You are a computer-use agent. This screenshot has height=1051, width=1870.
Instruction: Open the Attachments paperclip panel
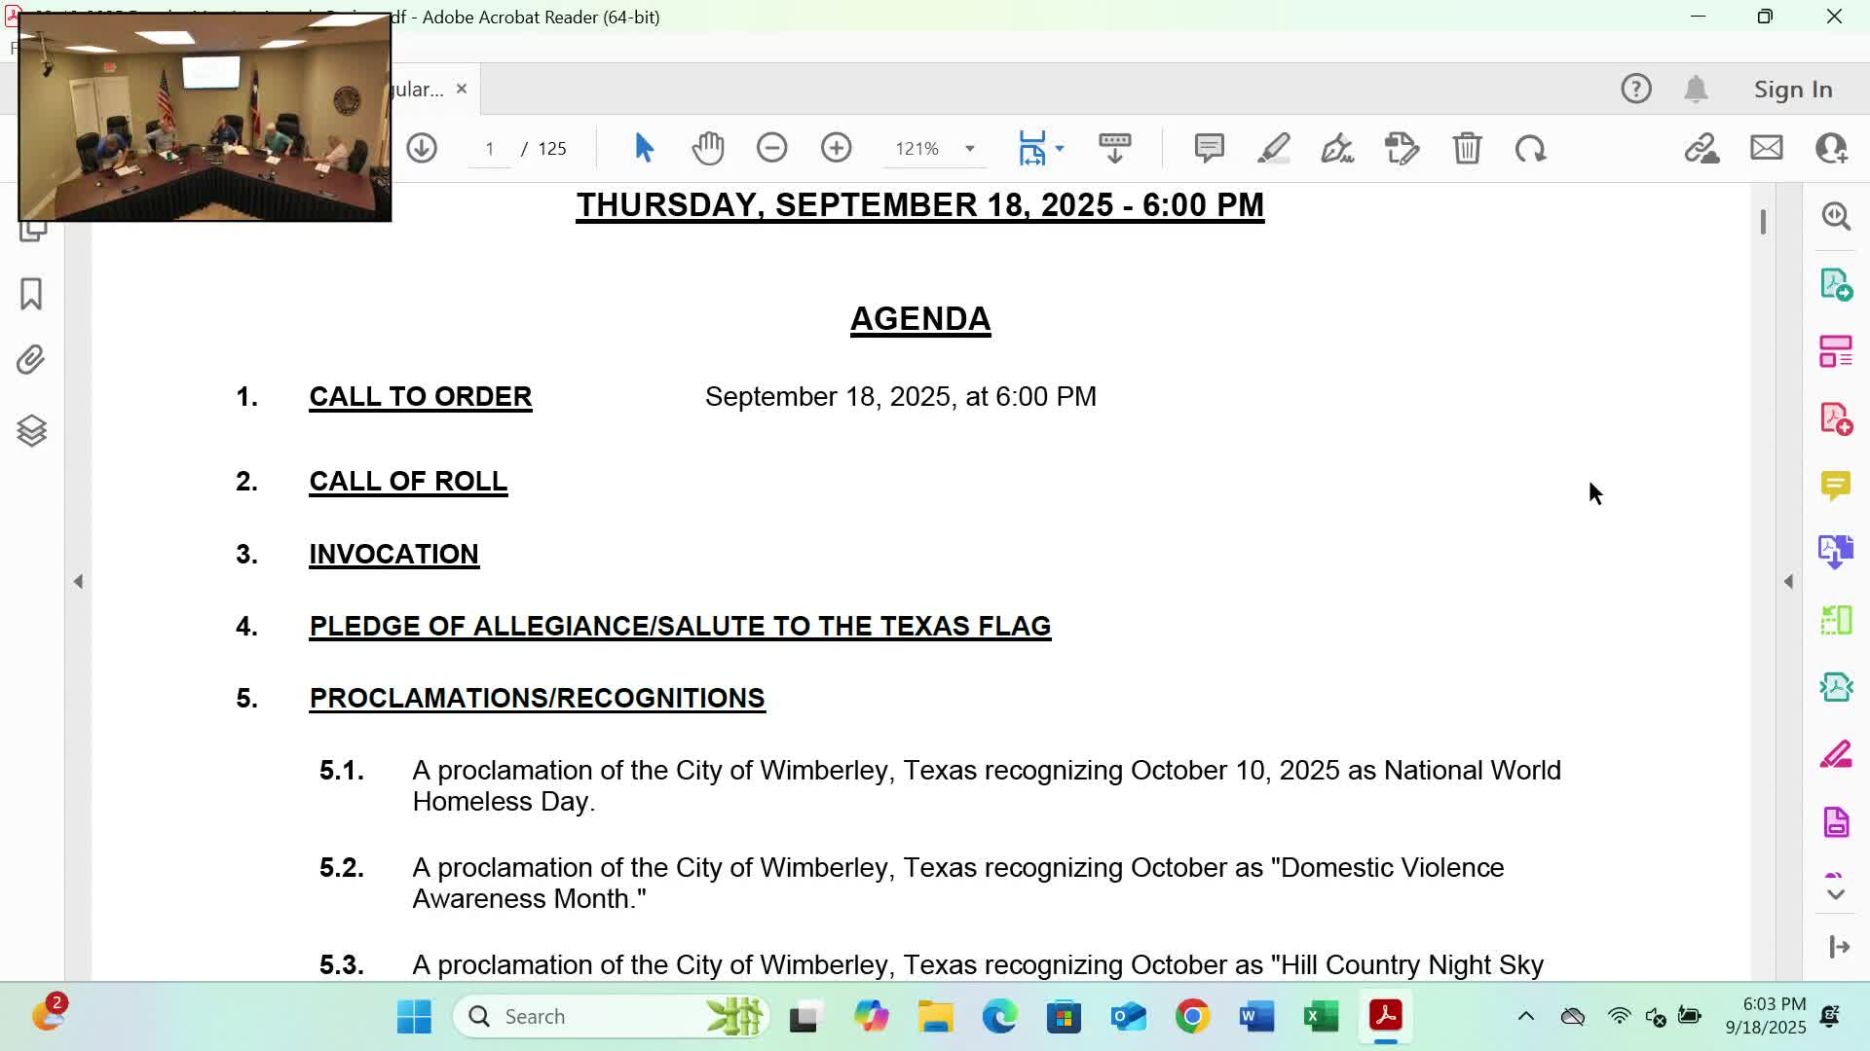click(31, 360)
